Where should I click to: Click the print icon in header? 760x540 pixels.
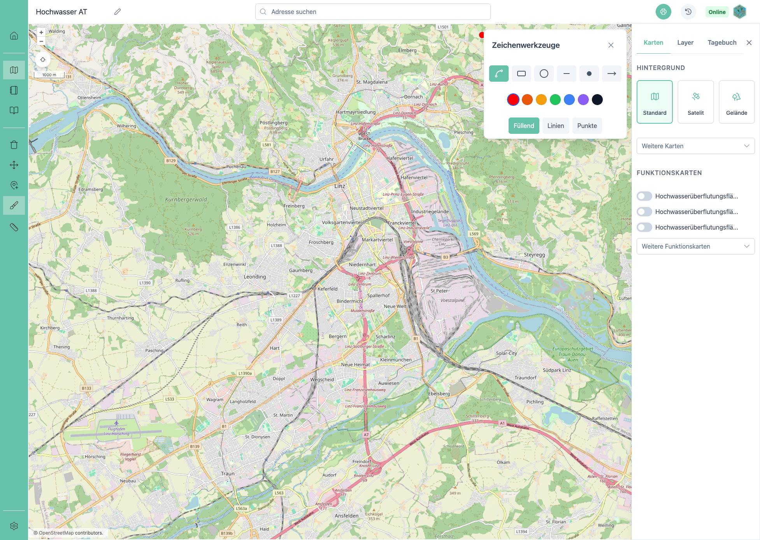click(663, 12)
